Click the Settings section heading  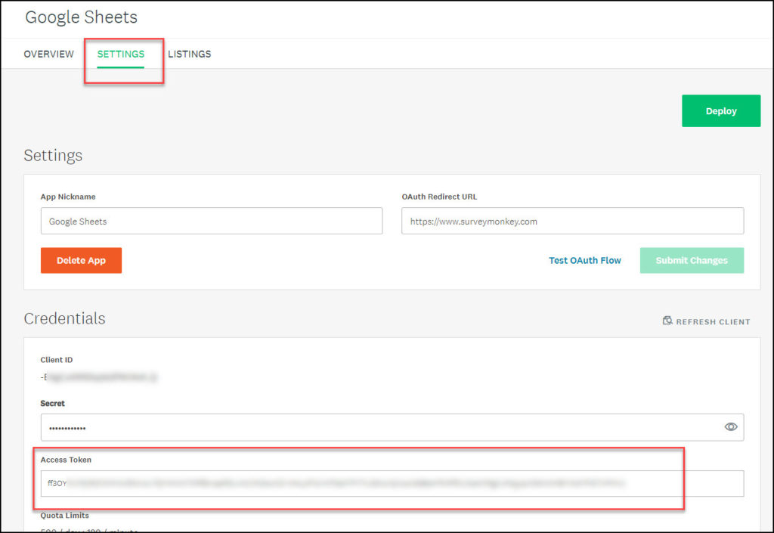click(x=53, y=155)
